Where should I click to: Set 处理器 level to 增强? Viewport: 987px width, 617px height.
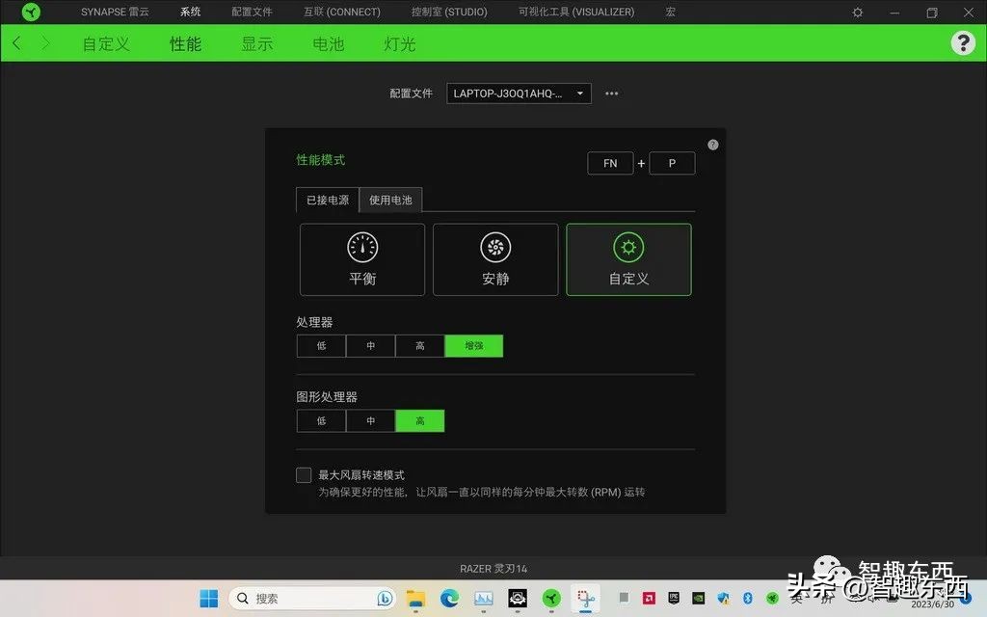click(473, 345)
